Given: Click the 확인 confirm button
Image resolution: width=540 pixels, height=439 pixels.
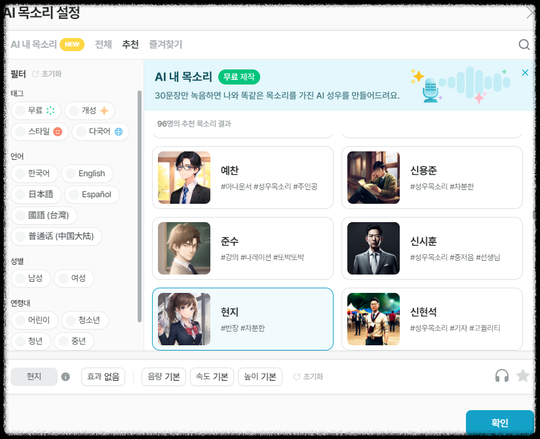Looking at the screenshot, I should click(x=500, y=423).
